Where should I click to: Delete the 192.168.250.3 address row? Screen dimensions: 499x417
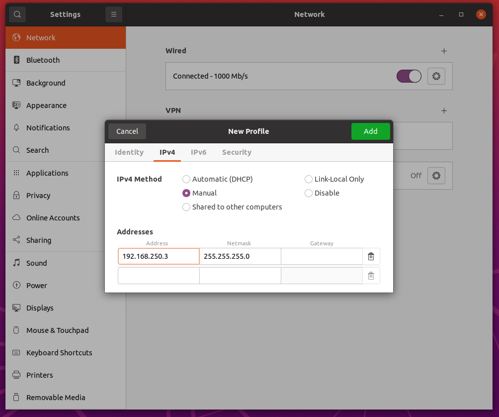[371, 256]
